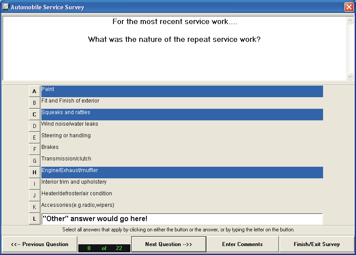Click the question pane scroll down arrow
356x255 pixels.
[x=350, y=76]
